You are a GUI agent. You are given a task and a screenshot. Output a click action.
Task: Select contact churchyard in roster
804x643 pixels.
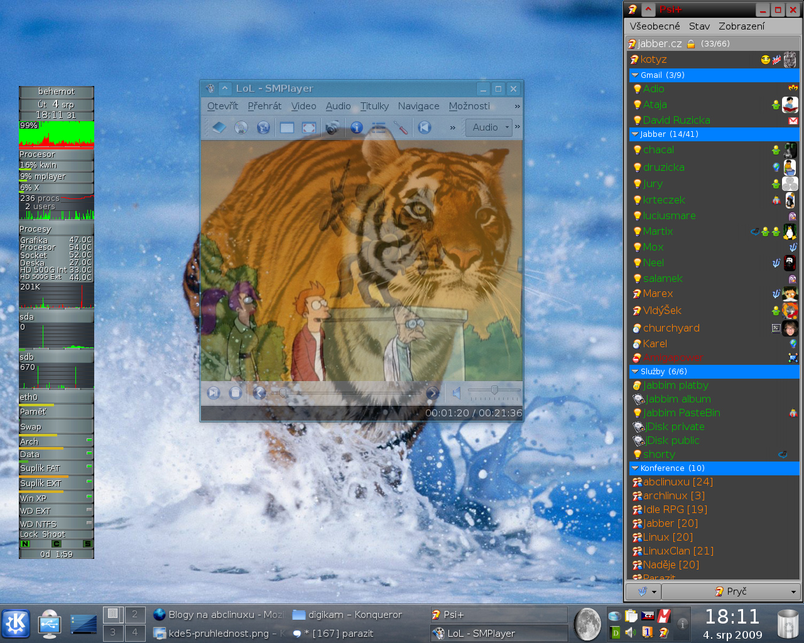714,328
